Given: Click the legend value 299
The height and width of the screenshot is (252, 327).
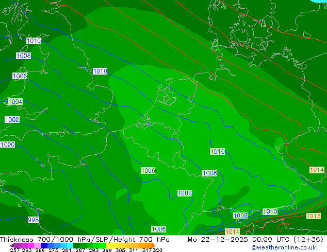Looking at the screenshot, I should (107, 250).
